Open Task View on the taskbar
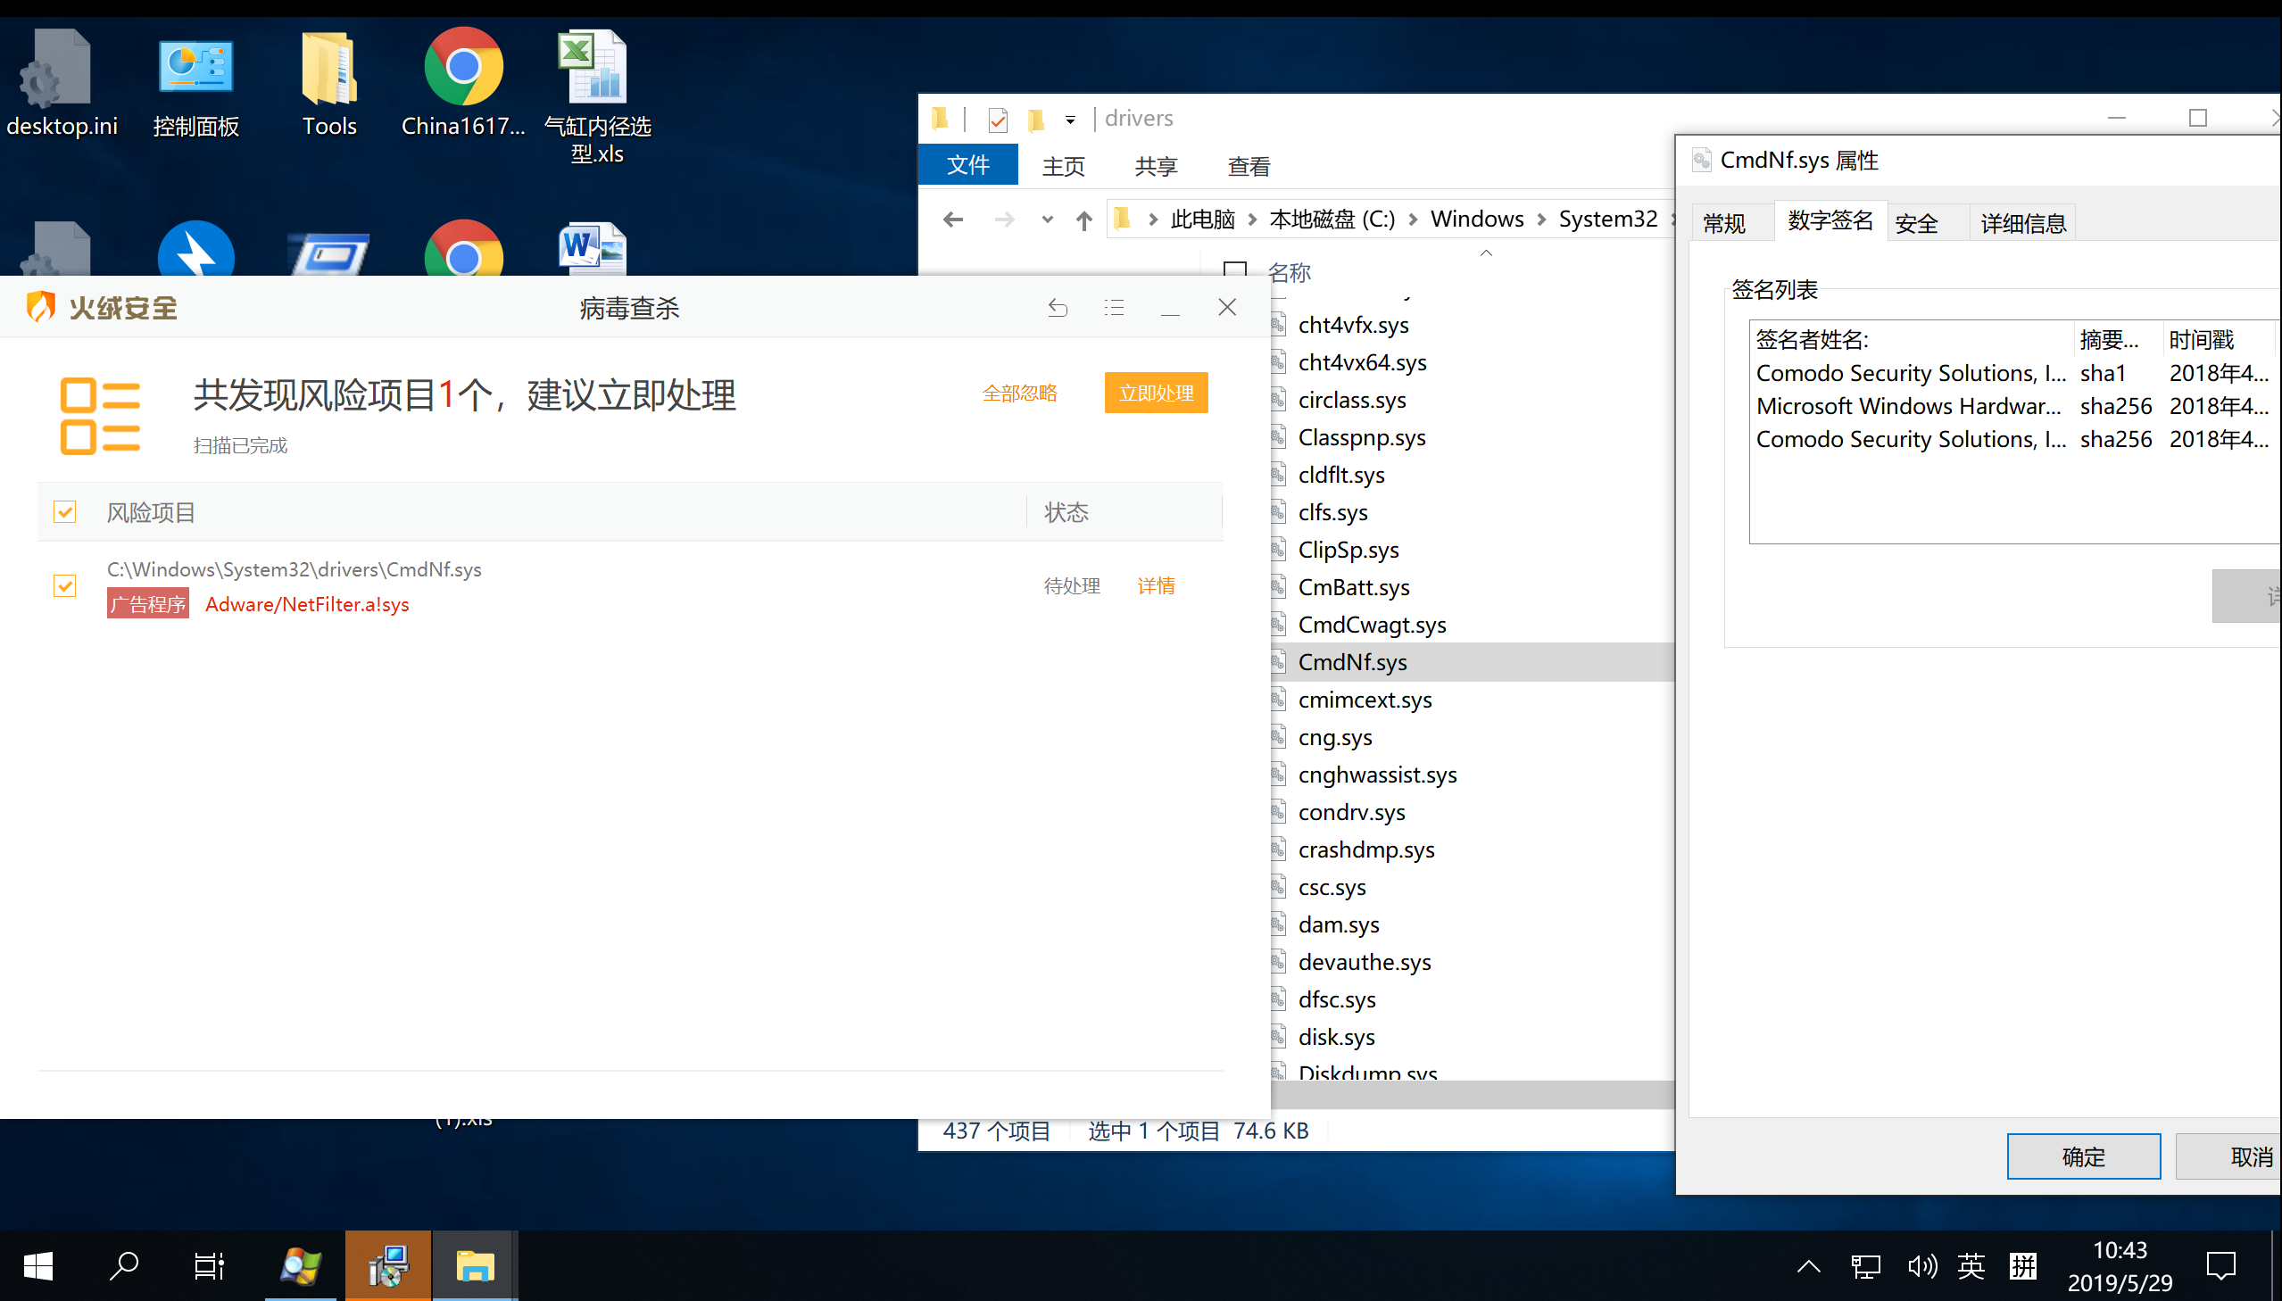Viewport: 2282px width, 1301px height. [x=209, y=1265]
